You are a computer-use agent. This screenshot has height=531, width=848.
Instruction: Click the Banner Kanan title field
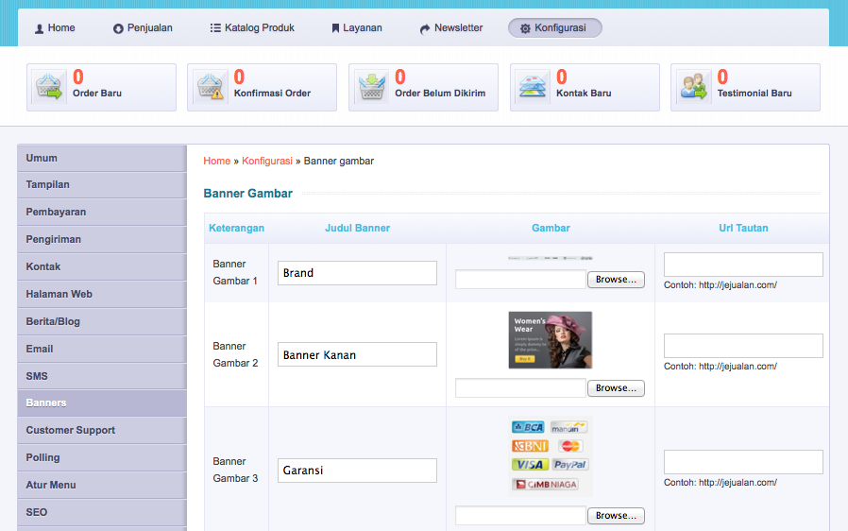click(357, 355)
